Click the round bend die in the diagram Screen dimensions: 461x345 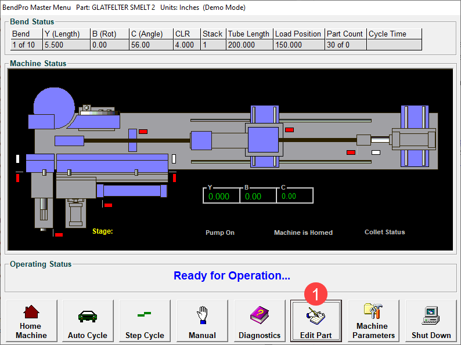coord(55,102)
